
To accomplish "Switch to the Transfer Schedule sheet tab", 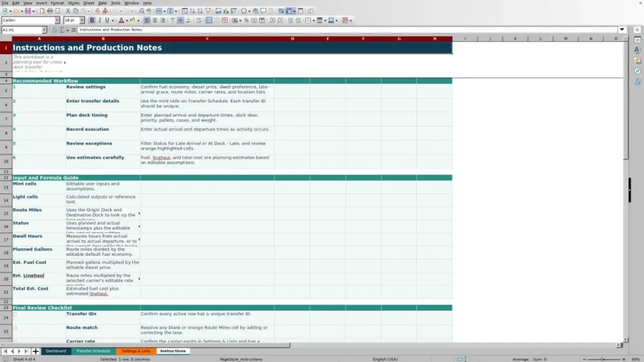I will pos(93,351).
